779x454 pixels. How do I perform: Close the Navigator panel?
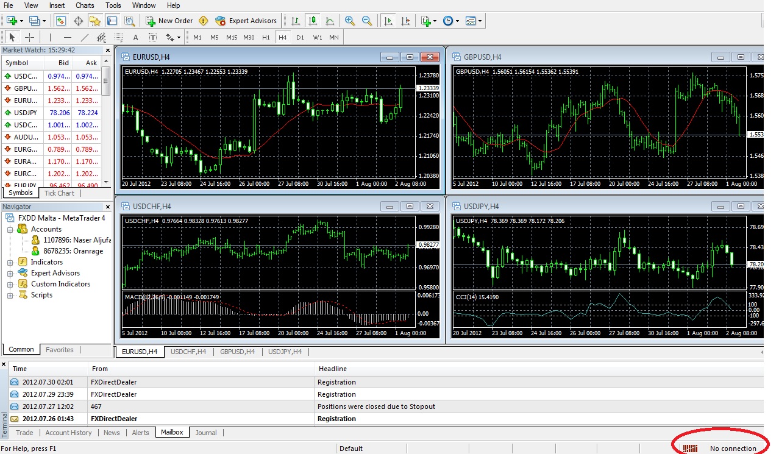108,207
